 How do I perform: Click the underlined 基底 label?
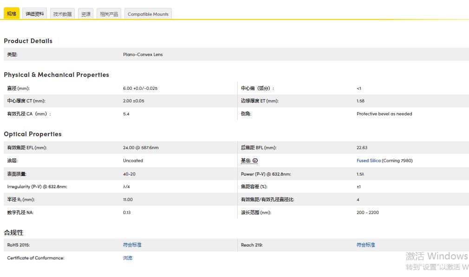pos(246,161)
